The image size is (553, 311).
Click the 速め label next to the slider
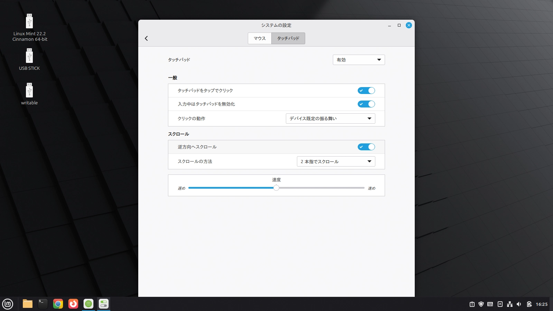point(371,188)
